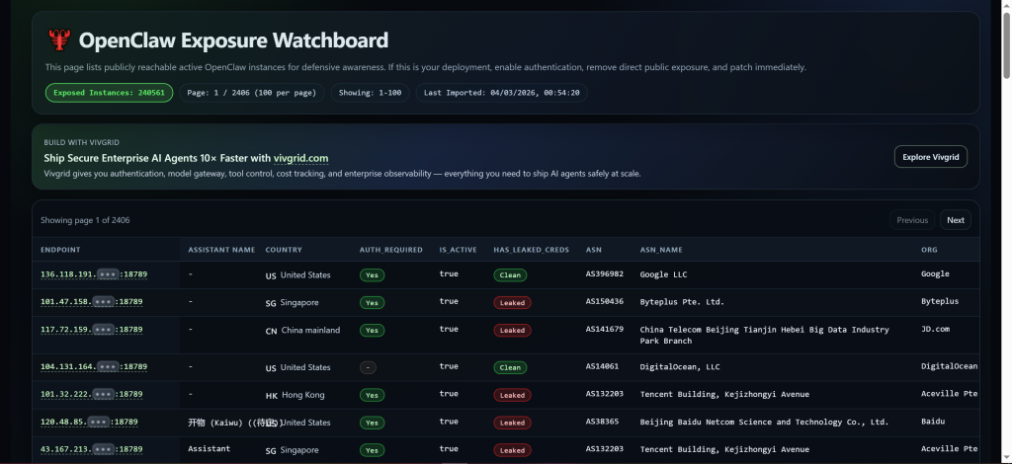Viewport: 1012px width, 464px height.
Task: Click the COUNTRY column header
Action: pyautogui.click(x=284, y=250)
